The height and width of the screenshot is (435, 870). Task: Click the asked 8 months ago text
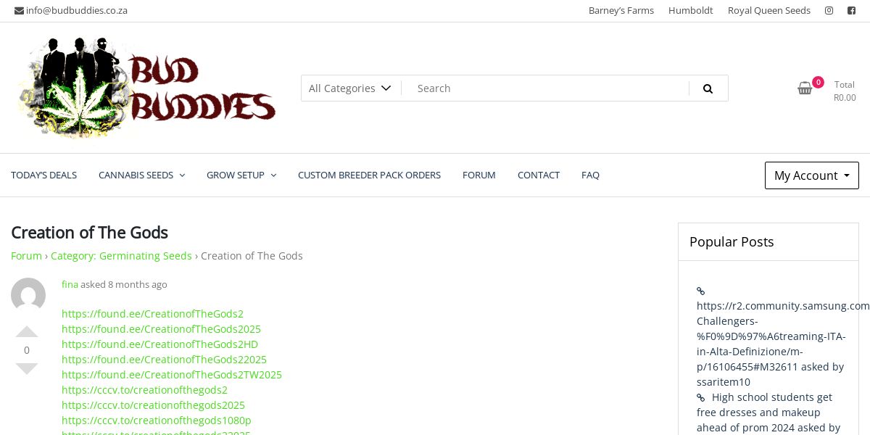click(x=124, y=284)
